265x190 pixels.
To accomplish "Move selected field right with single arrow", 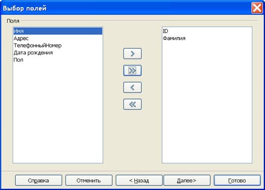I will click(132, 54).
